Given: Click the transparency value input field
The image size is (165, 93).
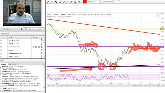Looking at the screenshot, I should coord(115,2).
